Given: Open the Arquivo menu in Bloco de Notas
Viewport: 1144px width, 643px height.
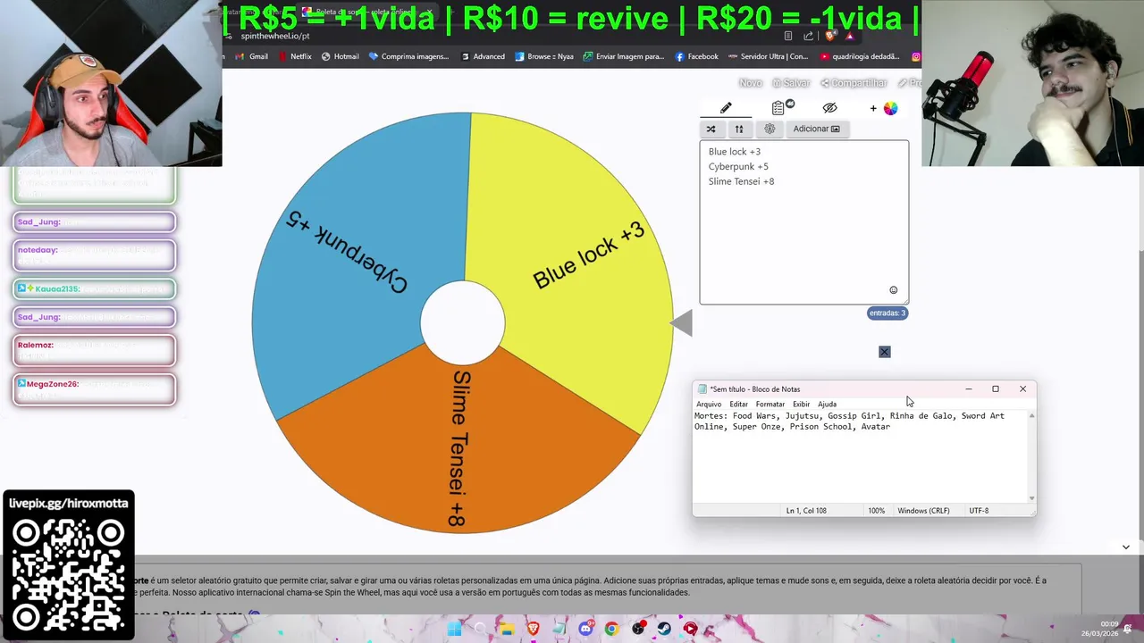Looking at the screenshot, I should (709, 405).
